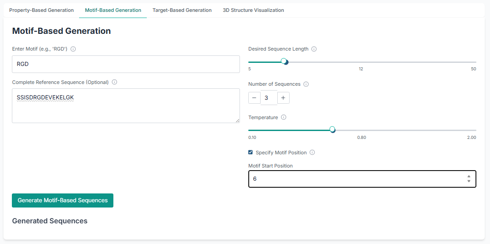Click info icon next to Enter Motif label

73,49
